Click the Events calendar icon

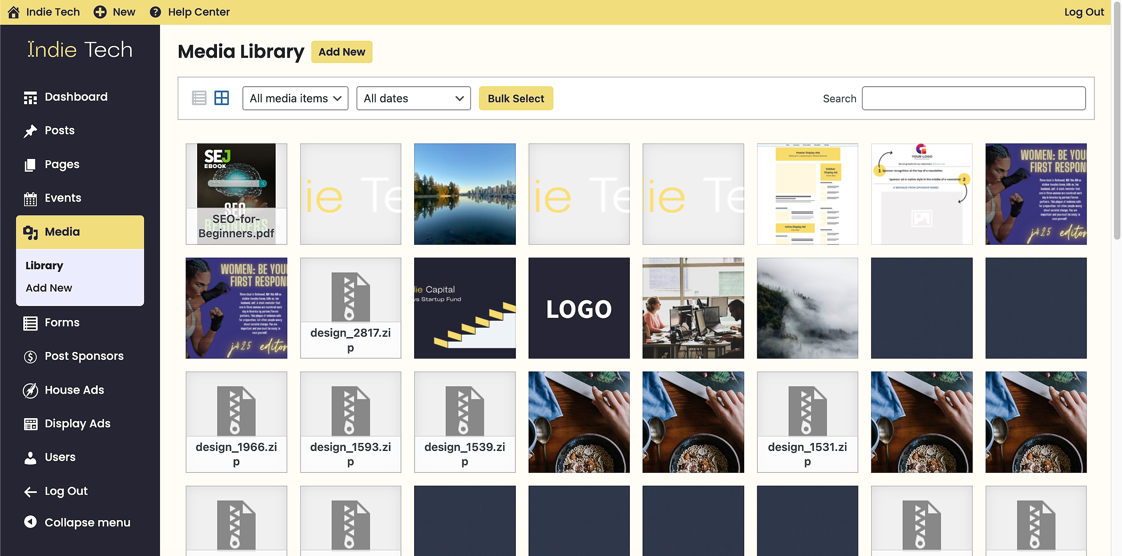(x=30, y=198)
